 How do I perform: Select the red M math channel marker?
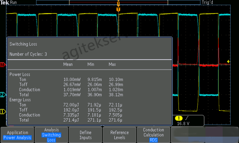[x=3, y=65]
